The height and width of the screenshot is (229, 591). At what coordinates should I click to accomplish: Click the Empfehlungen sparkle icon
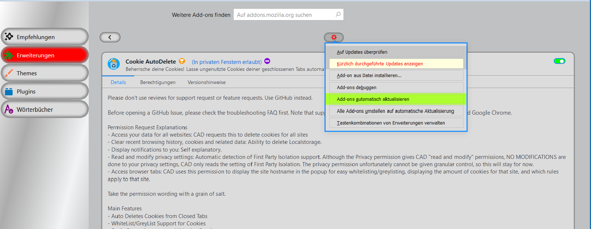(x=9, y=37)
